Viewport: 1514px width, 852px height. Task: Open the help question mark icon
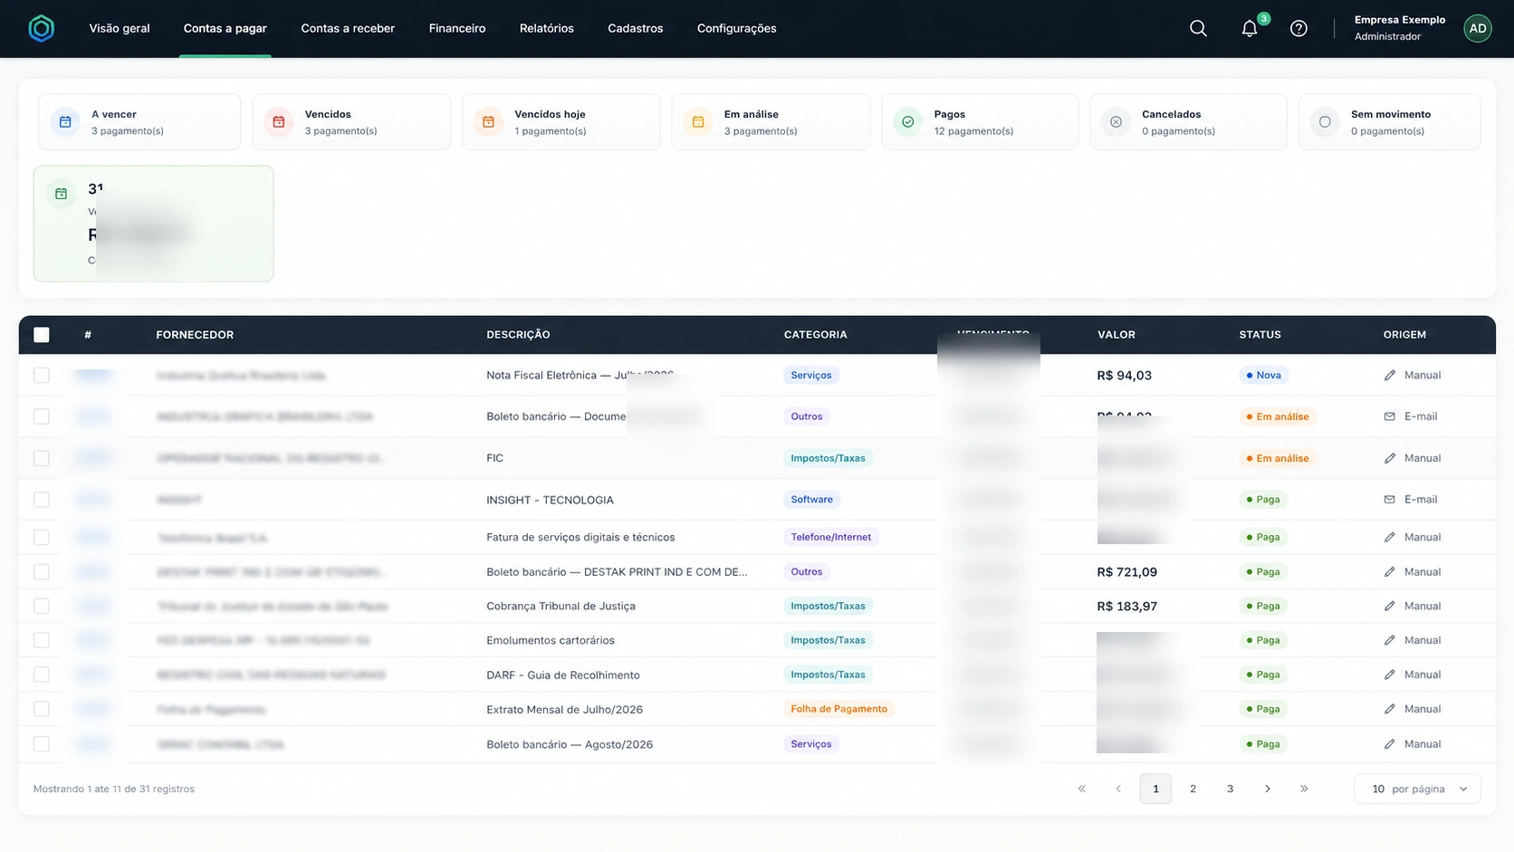(x=1298, y=28)
